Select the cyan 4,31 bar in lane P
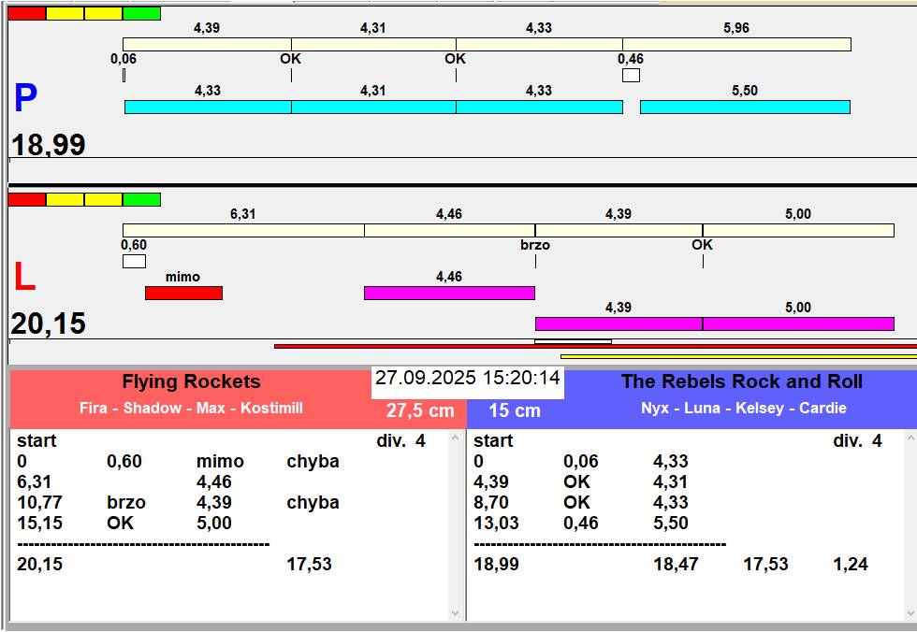Screen dimensions: 917x632 (x=373, y=107)
